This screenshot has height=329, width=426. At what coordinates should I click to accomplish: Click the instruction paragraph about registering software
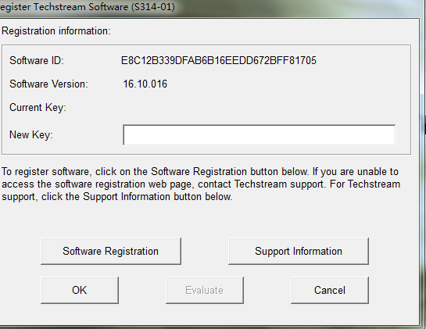point(201,184)
